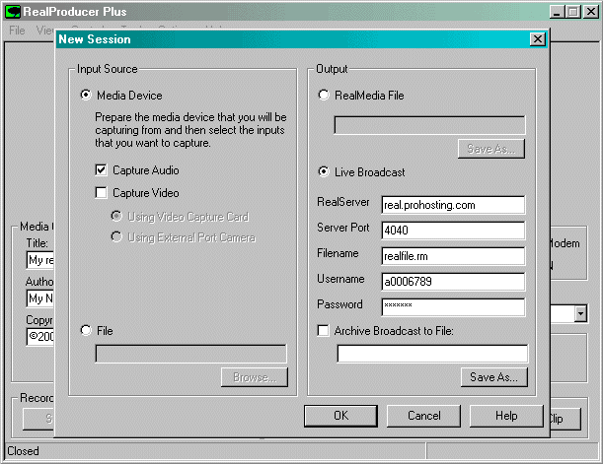603x464 pixels.
Task: Click the archive broadcast file path field
Action: (432, 354)
